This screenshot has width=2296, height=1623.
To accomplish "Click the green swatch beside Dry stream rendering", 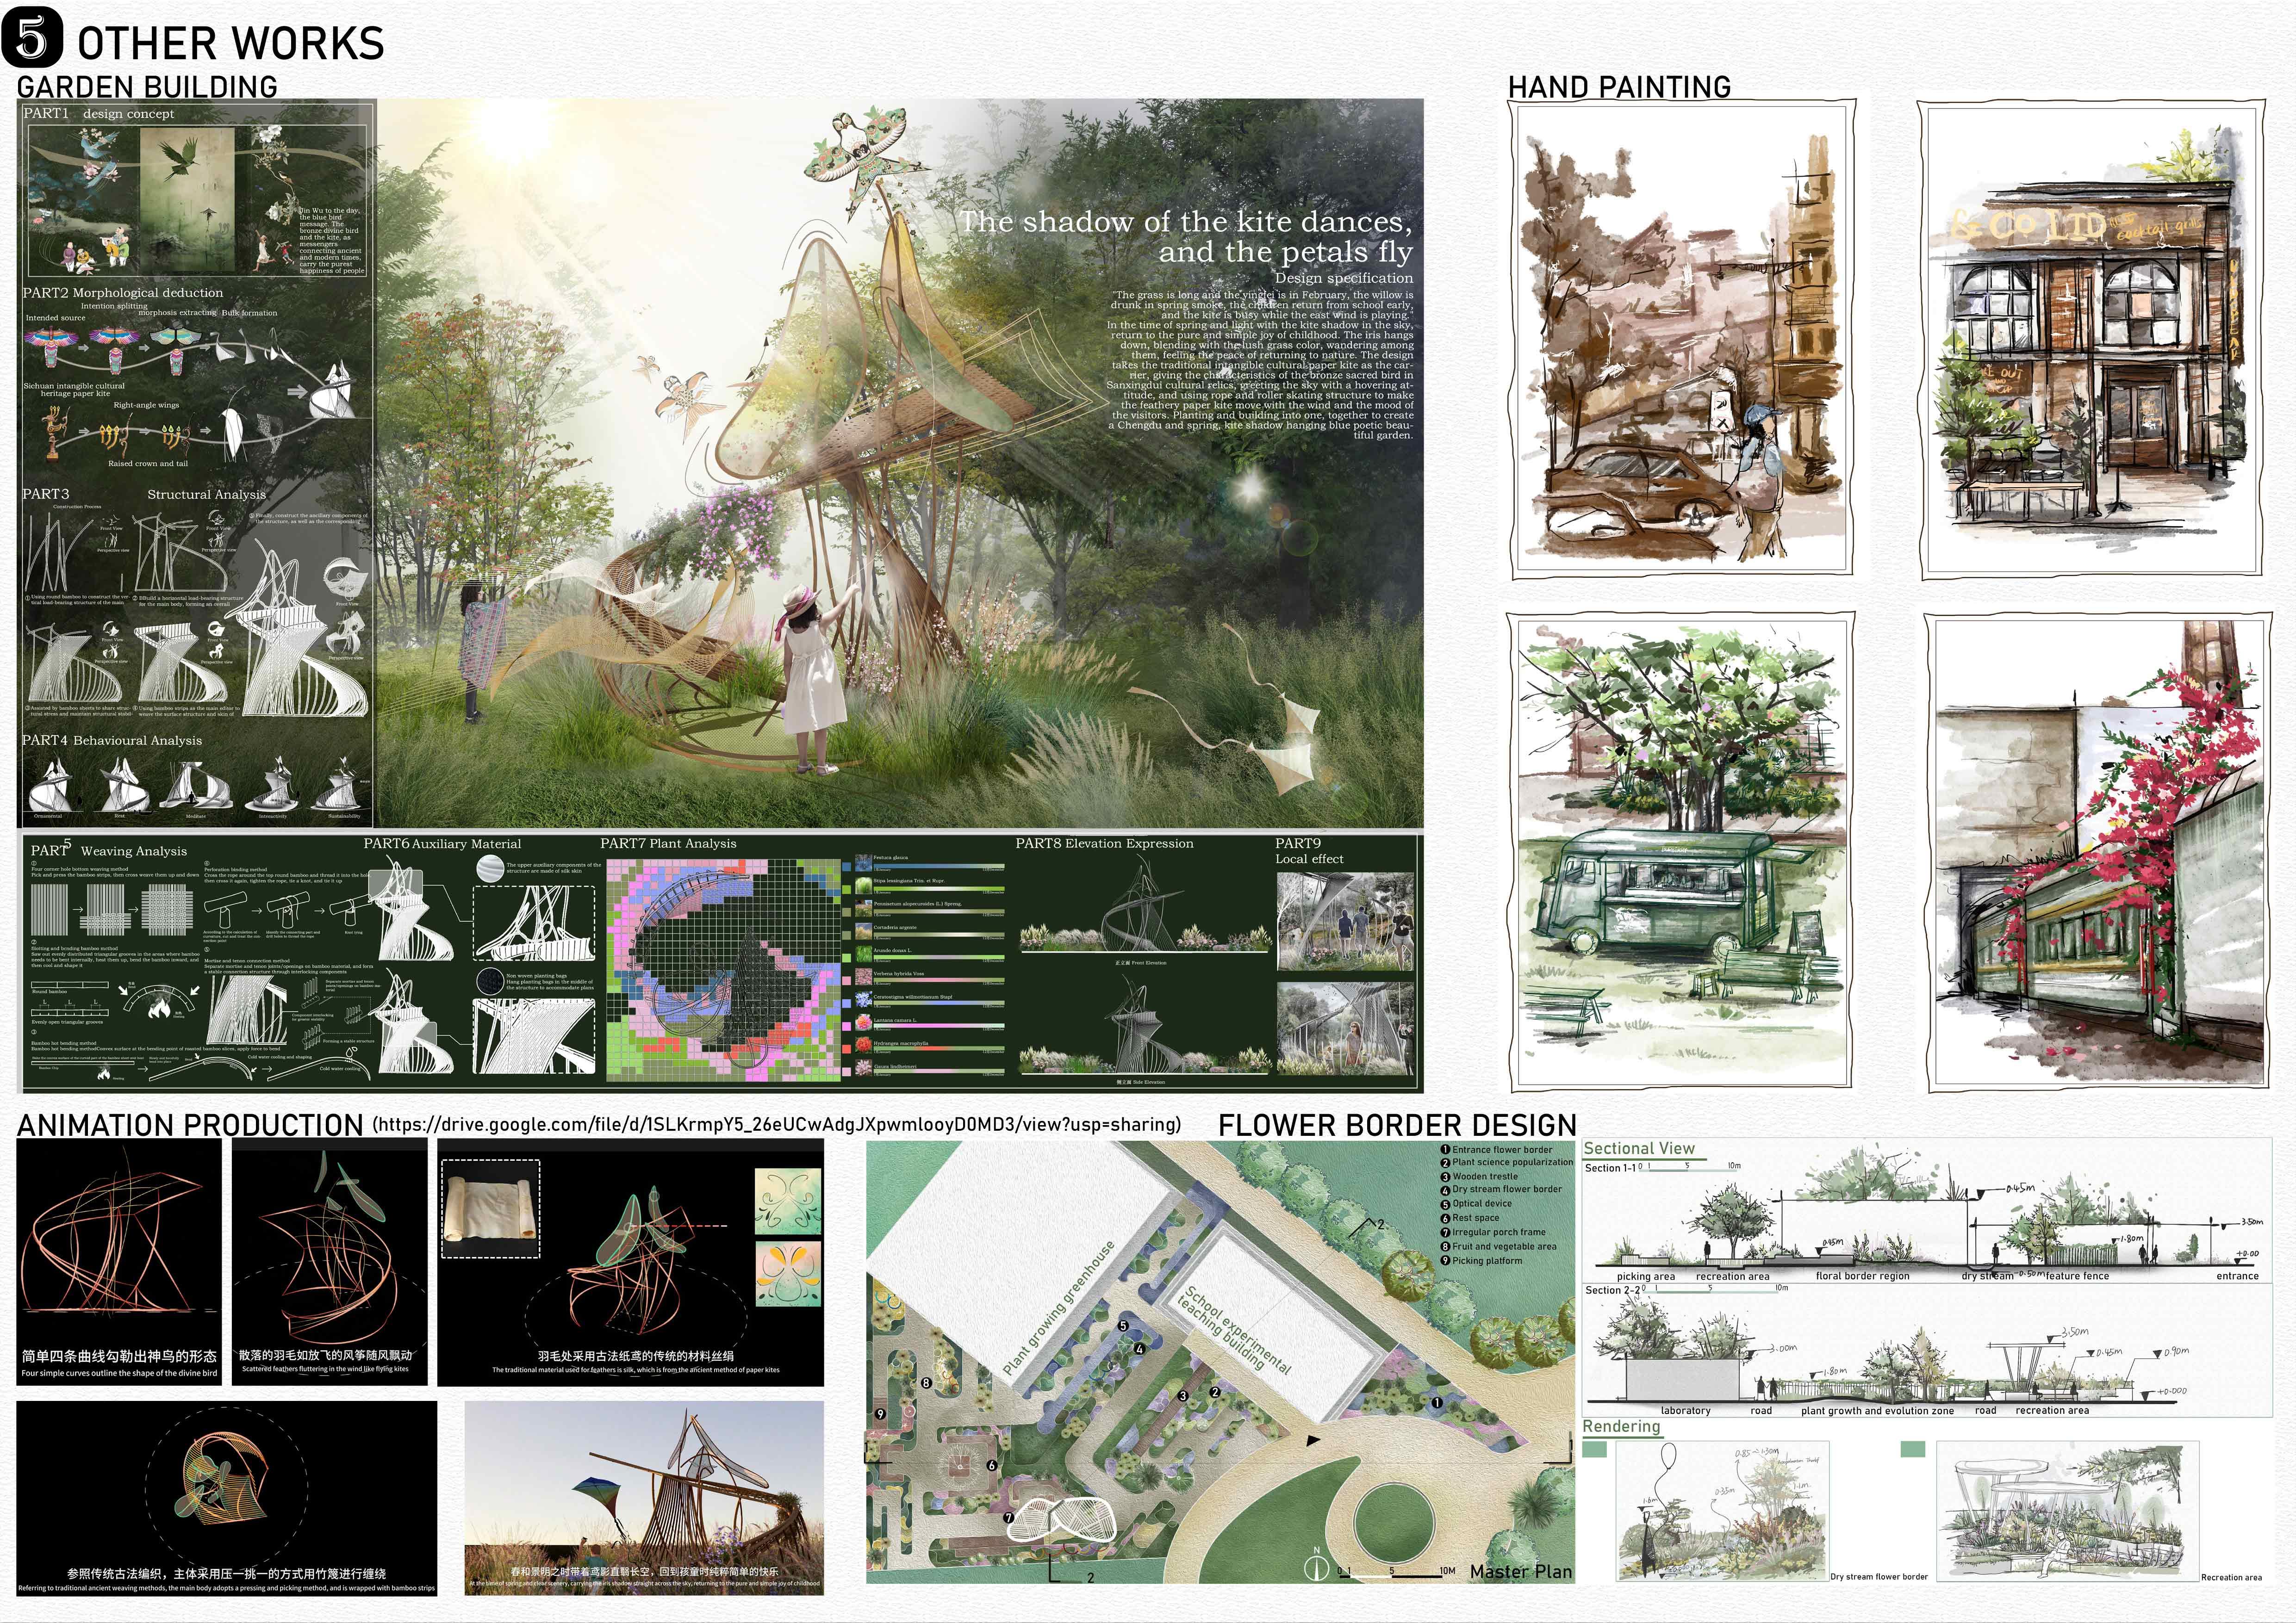I will tap(1595, 1449).
